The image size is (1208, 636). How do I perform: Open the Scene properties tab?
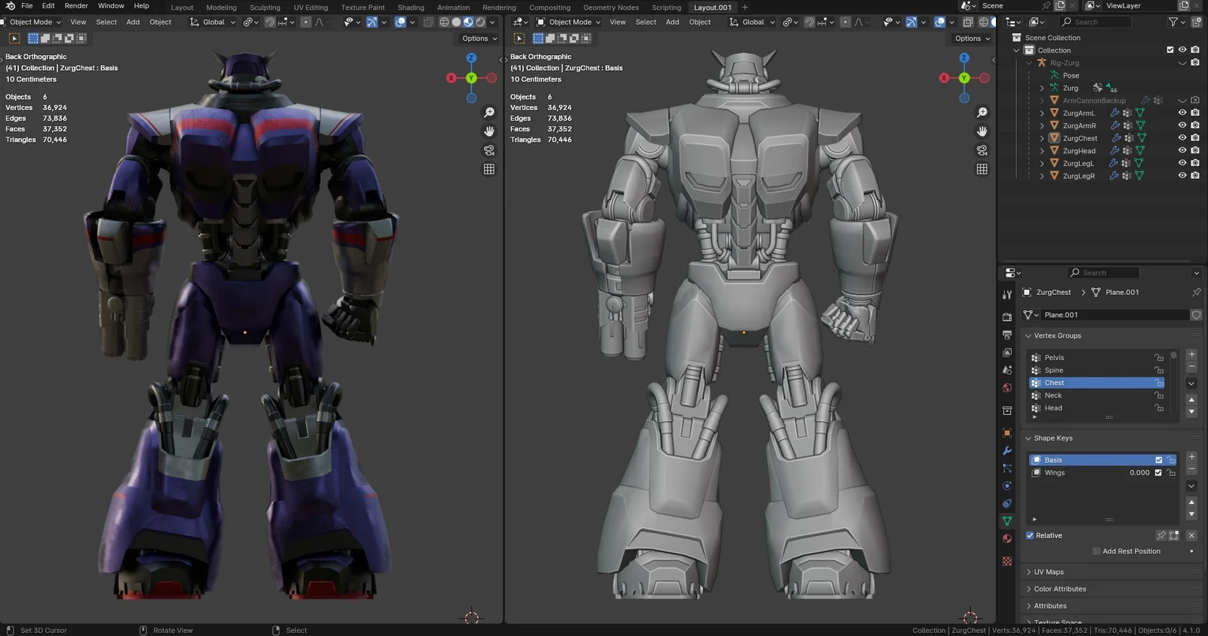point(1007,370)
